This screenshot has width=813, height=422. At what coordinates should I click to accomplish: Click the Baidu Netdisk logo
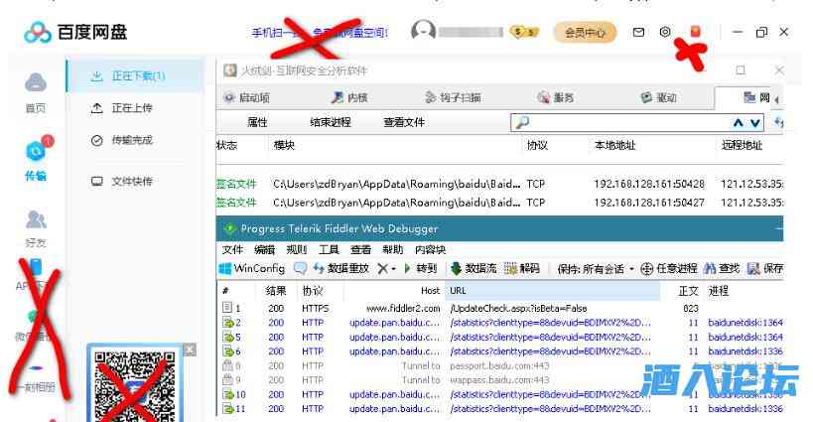point(75,32)
